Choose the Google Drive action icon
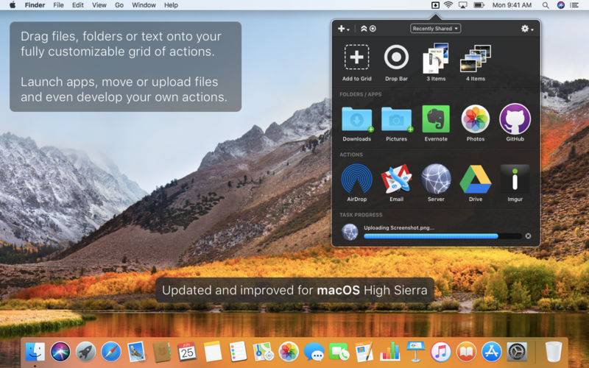This screenshot has height=368, width=589. click(475, 179)
